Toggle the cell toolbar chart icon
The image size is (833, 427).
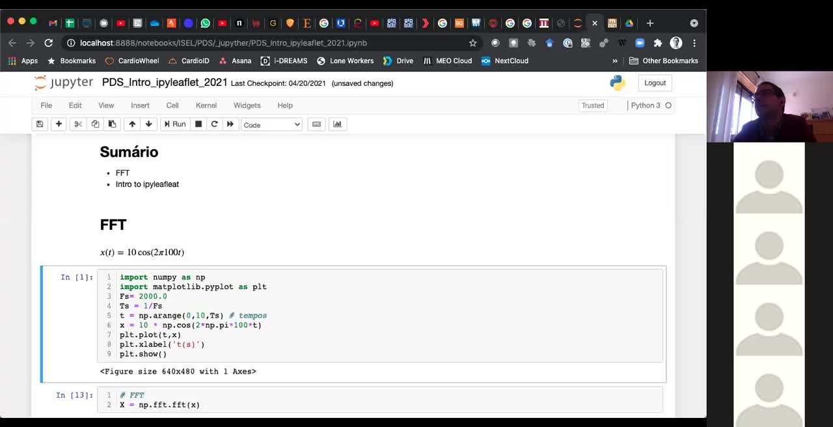(x=337, y=124)
